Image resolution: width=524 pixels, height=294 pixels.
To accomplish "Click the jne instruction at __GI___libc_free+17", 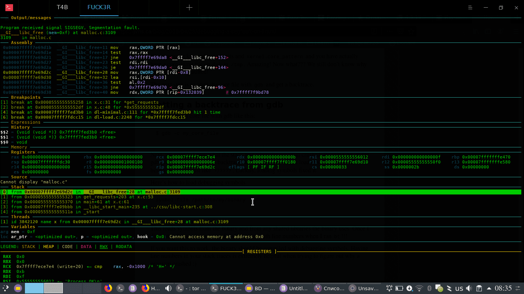I will click(116, 57).
